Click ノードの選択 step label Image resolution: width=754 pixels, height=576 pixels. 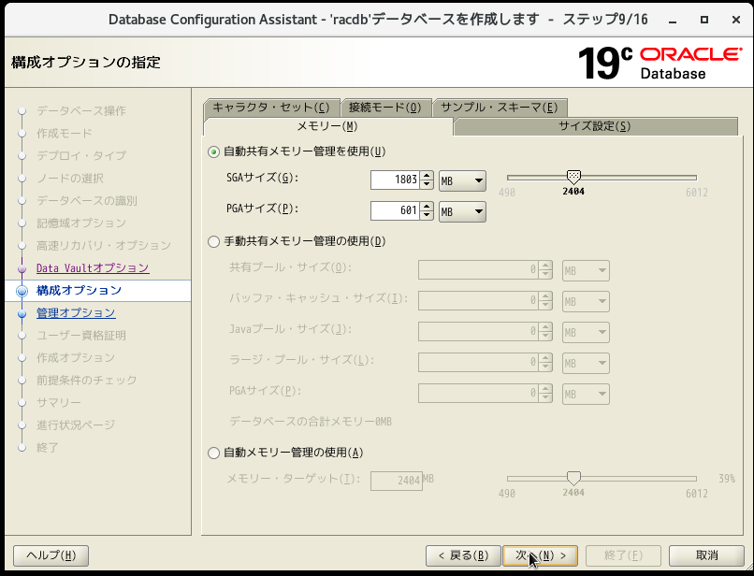tap(70, 179)
